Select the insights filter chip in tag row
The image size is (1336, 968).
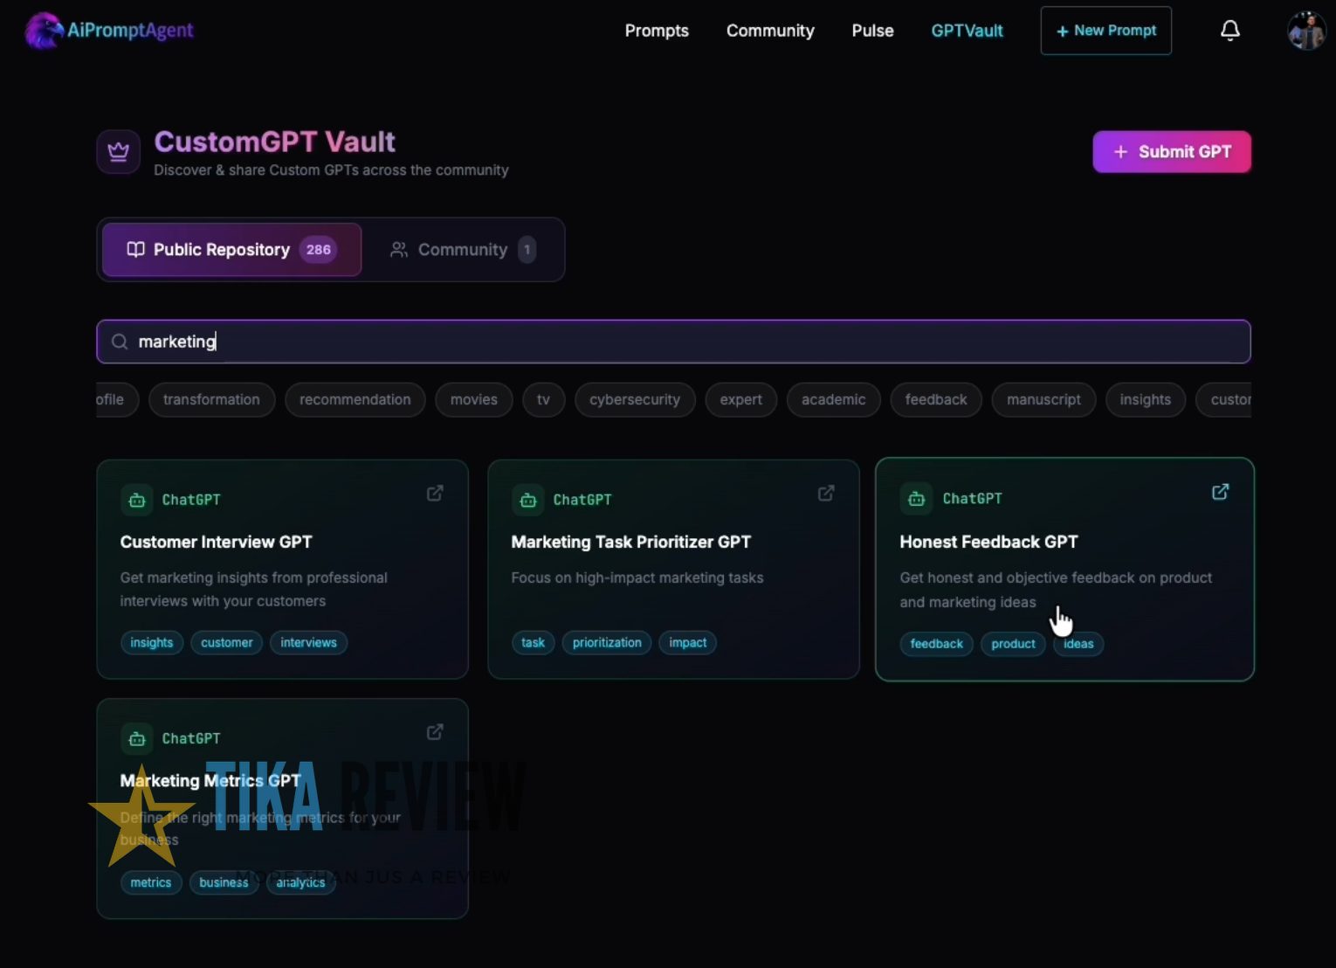[x=1145, y=400]
